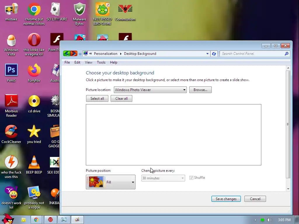Click the vertical scrollbar thumb
299x224 pixels.
(x=288, y=124)
